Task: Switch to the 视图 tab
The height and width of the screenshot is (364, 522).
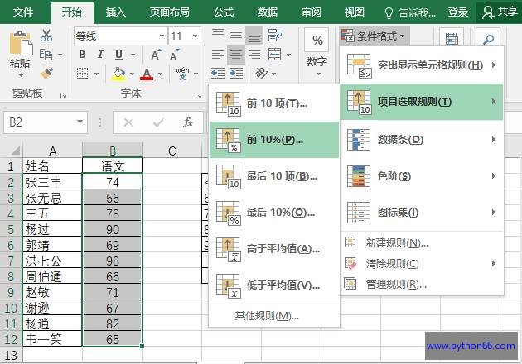Action: pos(355,12)
